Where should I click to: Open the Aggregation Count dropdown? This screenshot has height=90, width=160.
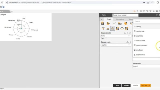[146, 66]
